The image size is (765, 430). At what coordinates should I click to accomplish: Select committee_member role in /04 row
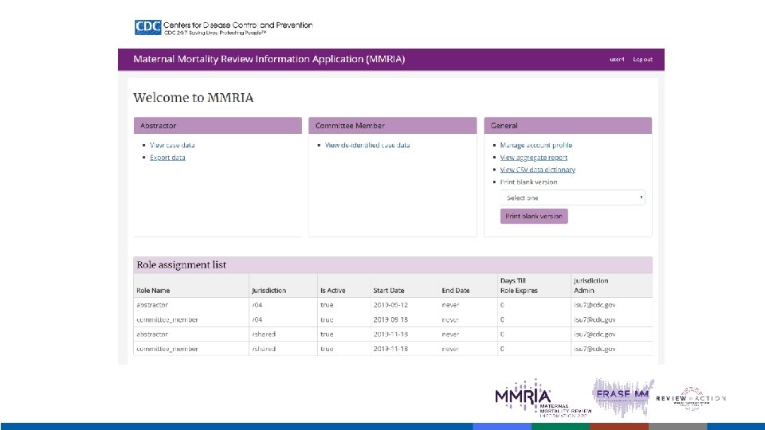[x=167, y=320]
